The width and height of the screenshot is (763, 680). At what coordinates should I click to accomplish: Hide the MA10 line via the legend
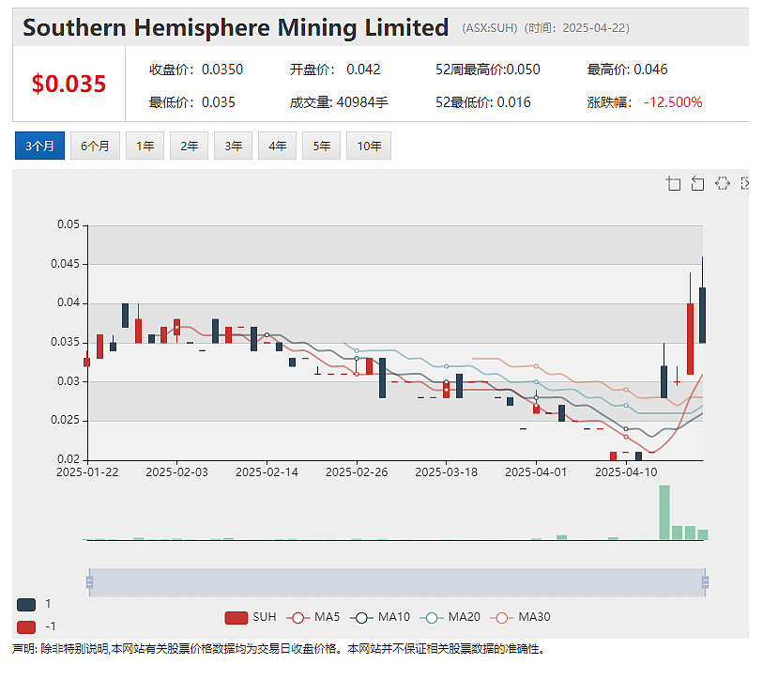[380, 618]
